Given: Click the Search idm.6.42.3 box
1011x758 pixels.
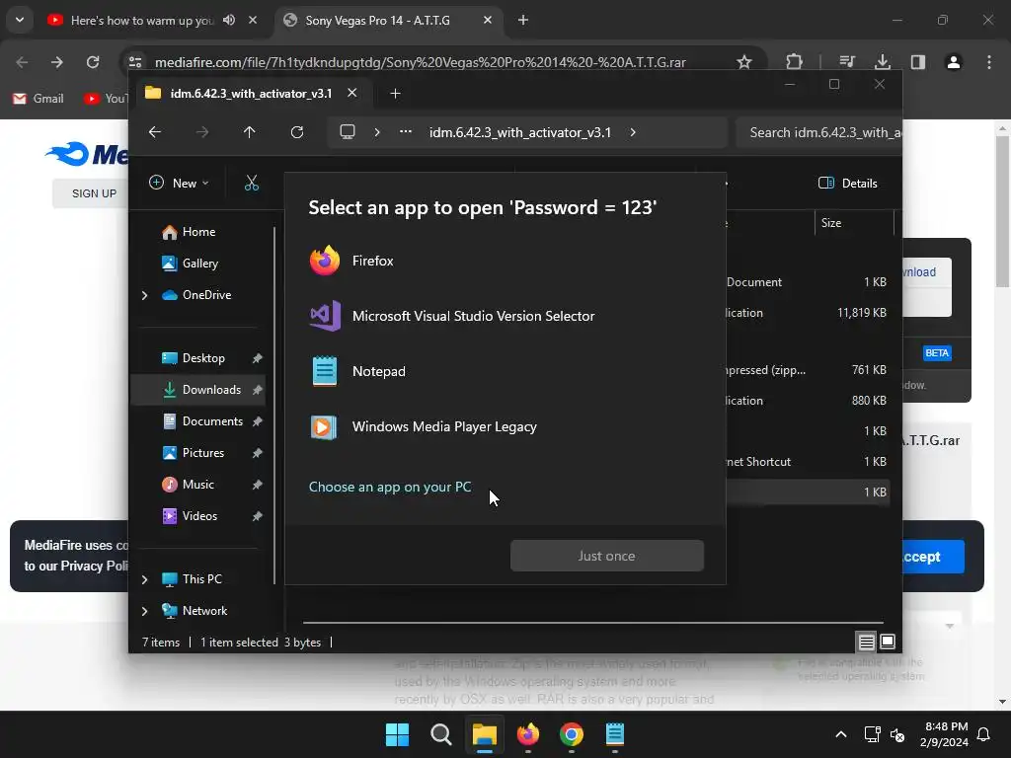Looking at the screenshot, I should (818, 132).
